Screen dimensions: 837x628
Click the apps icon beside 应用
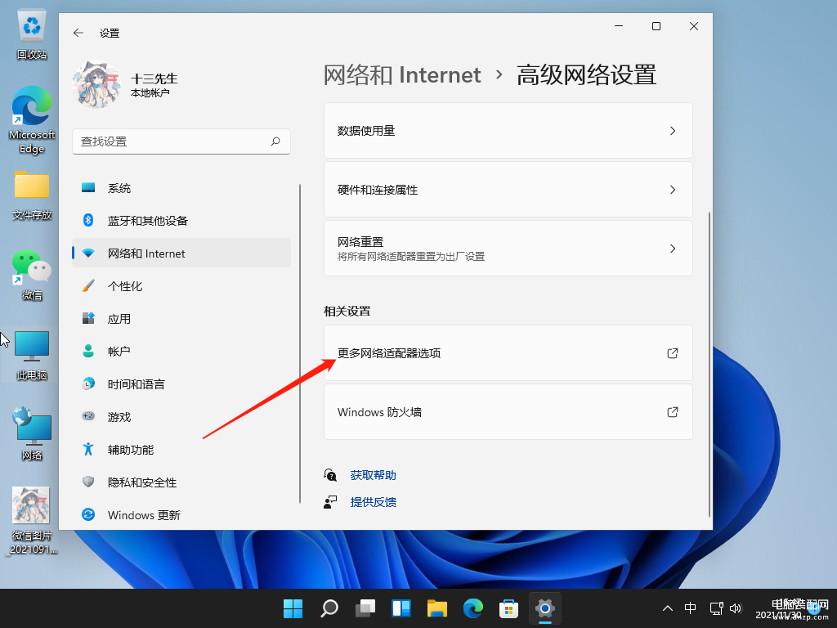tap(88, 318)
